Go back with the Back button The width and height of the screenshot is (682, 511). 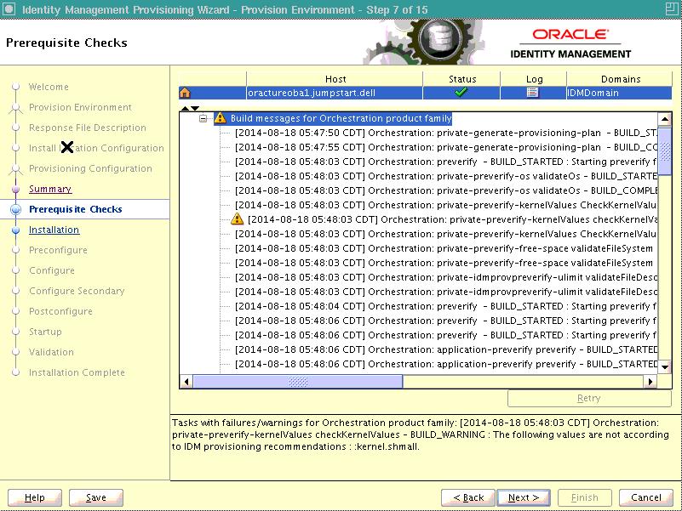tap(468, 497)
